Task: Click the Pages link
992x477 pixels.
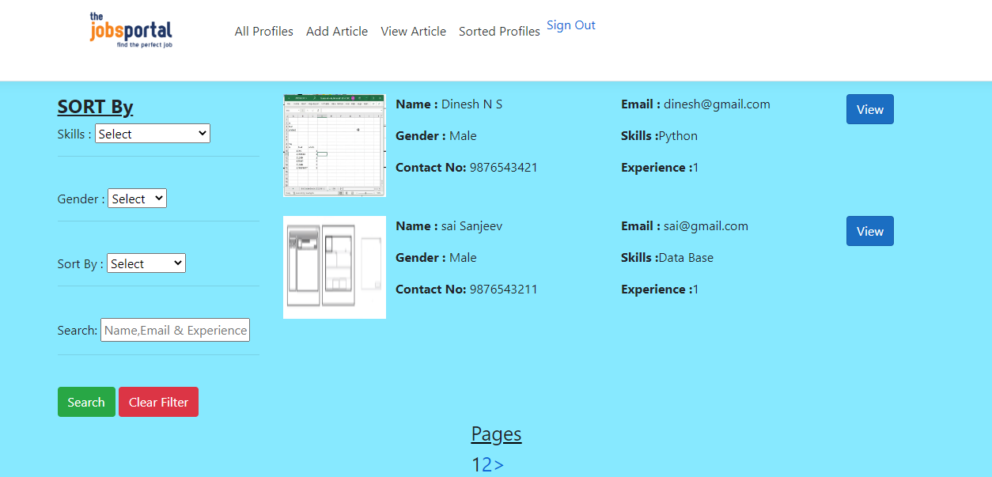Action: click(x=496, y=433)
